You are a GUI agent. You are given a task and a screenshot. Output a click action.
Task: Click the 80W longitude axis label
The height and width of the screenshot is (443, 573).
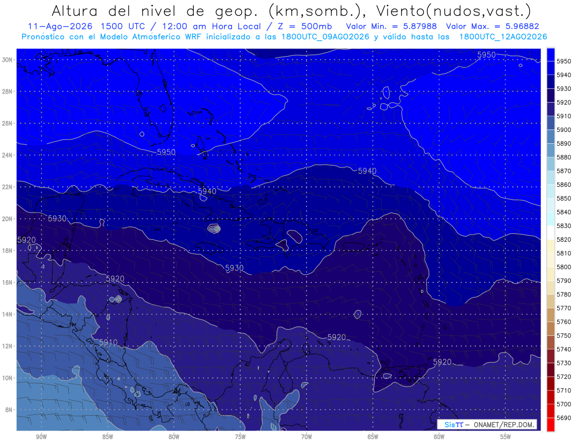[174, 437]
